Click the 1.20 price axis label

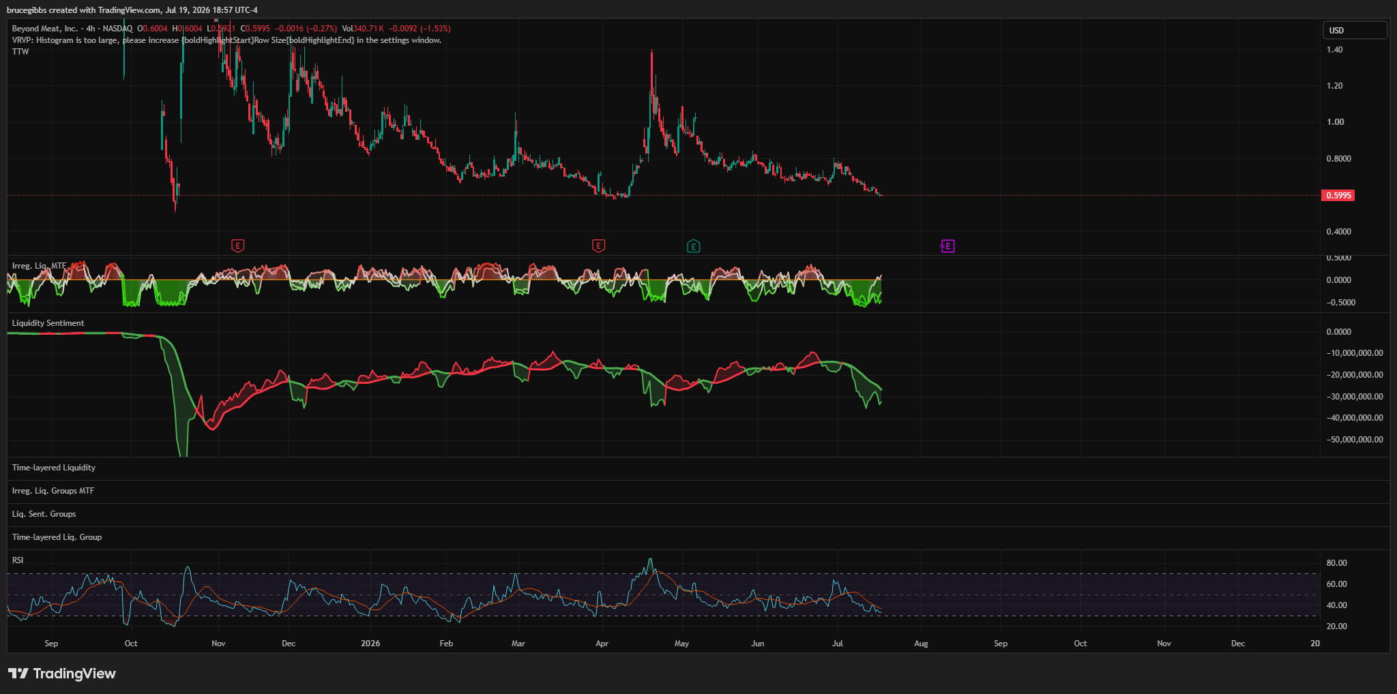pyautogui.click(x=1334, y=86)
